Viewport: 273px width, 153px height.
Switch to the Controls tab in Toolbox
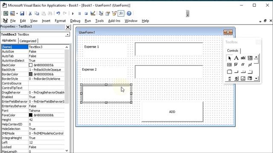click(x=232, y=51)
